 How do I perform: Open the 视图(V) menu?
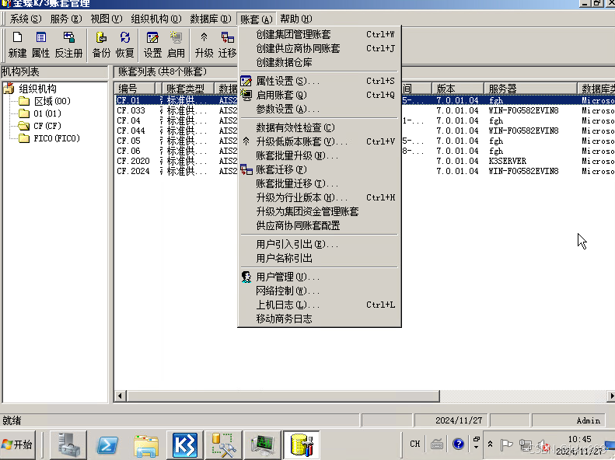107,19
